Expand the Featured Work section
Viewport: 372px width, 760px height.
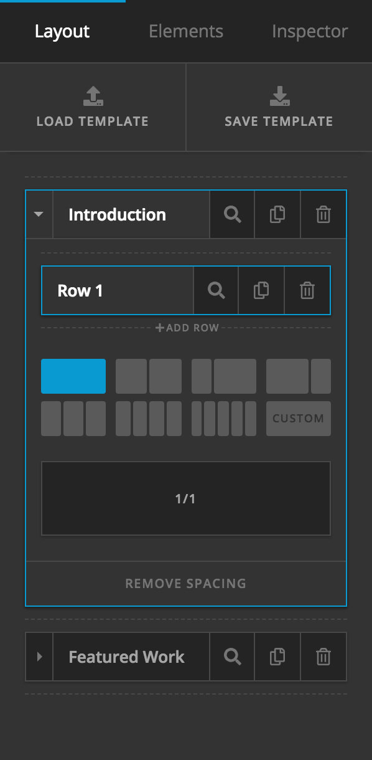pyautogui.click(x=39, y=657)
